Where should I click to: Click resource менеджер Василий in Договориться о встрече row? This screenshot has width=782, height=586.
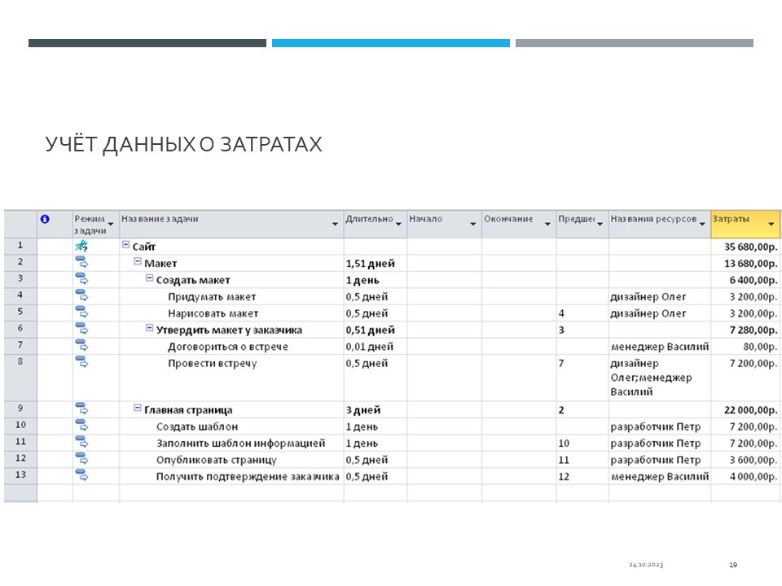[660, 347]
